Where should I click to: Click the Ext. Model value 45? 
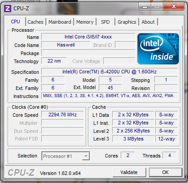[110, 88]
